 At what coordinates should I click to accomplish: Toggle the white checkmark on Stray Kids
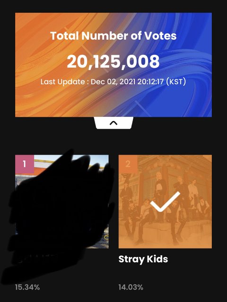[165, 202]
